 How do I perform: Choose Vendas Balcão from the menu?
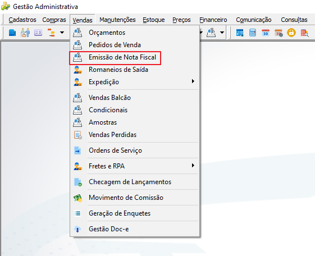pyautogui.click(x=135, y=98)
